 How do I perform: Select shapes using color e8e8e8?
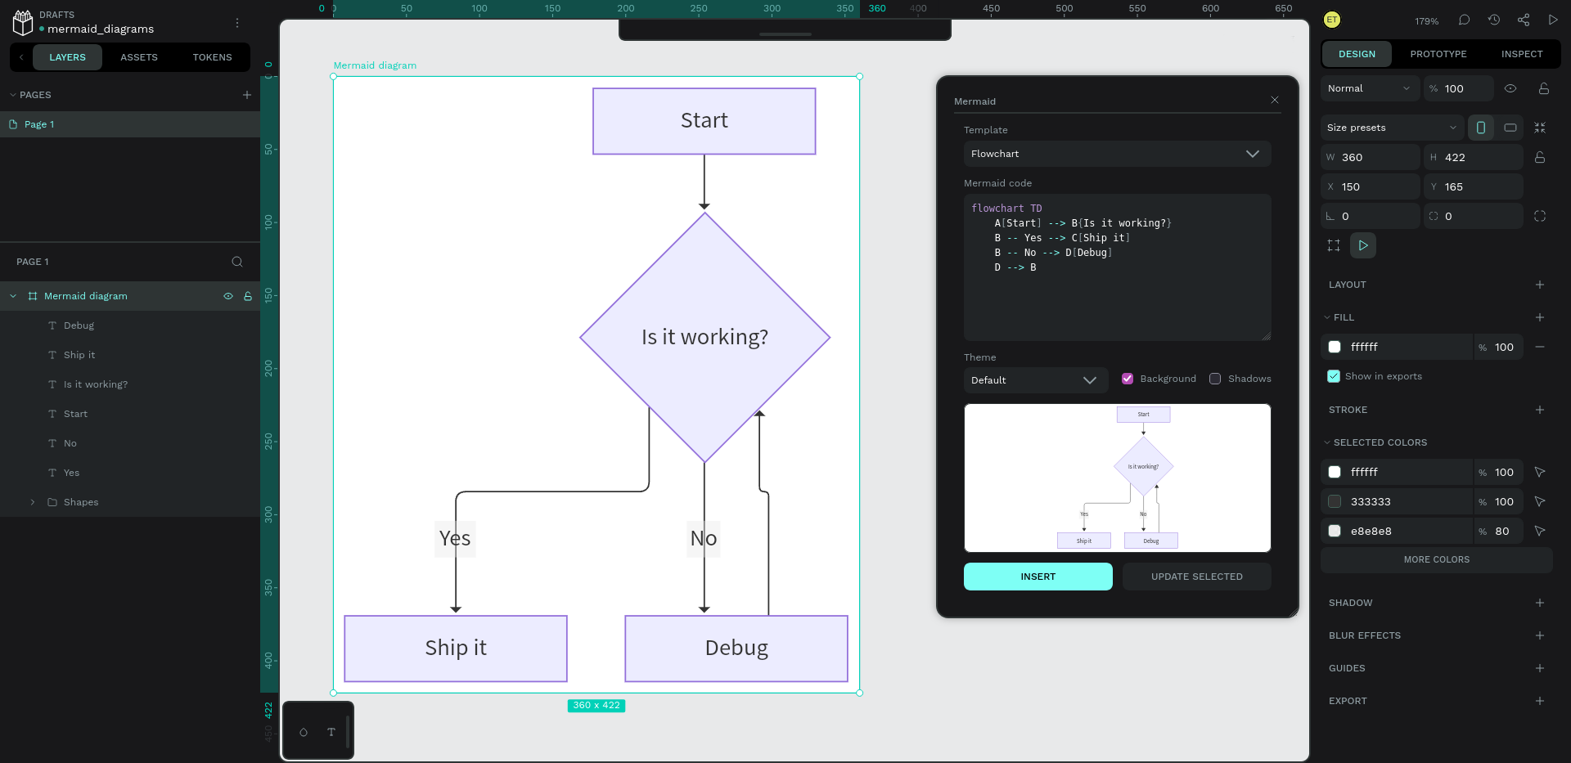click(x=1540, y=531)
